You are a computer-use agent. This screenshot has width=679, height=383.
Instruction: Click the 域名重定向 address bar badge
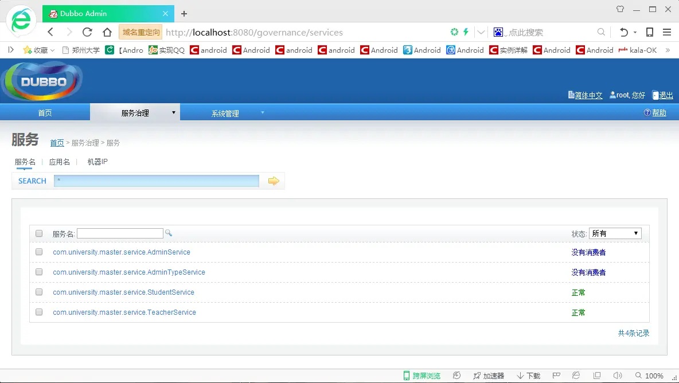pos(141,32)
